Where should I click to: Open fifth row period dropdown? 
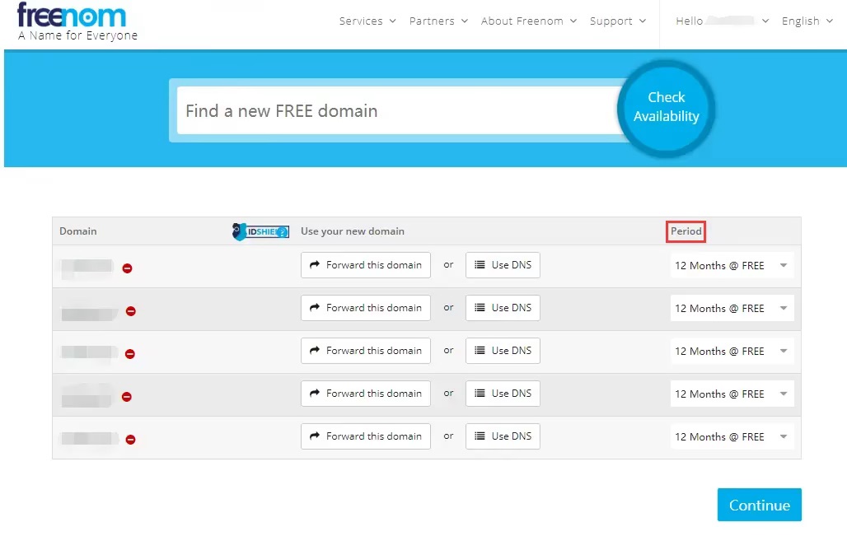tap(731, 437)
